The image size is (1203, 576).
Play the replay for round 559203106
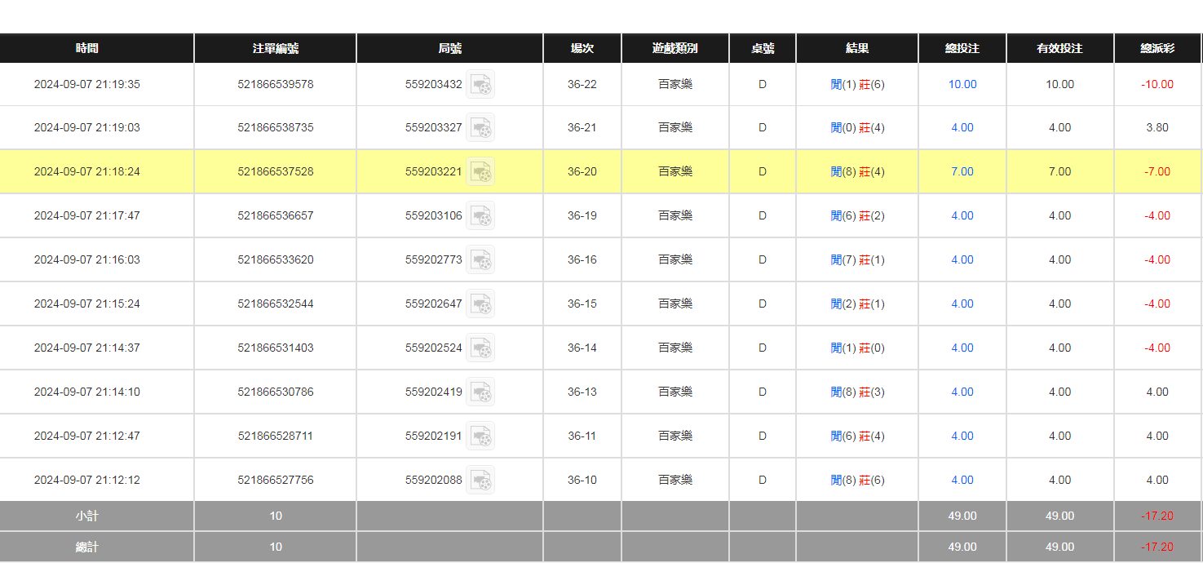(480, 216)
